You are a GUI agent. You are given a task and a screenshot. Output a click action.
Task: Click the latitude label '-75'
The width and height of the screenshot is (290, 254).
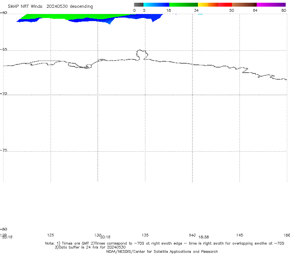point(4,150)
